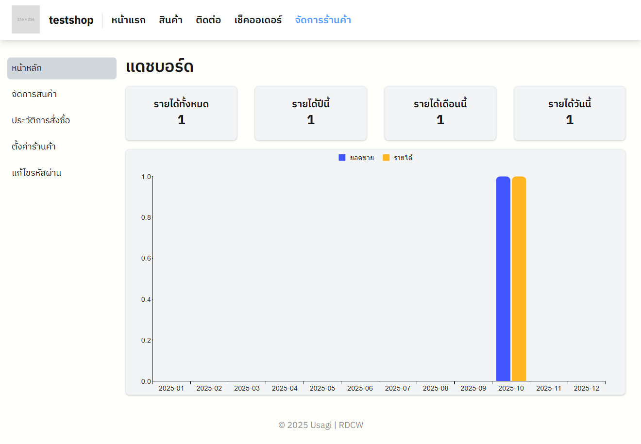Click the รายได้เดือนนี้ monthly revenue card
The width and height of the screenshot is (641, 444).
pos(440,113)
